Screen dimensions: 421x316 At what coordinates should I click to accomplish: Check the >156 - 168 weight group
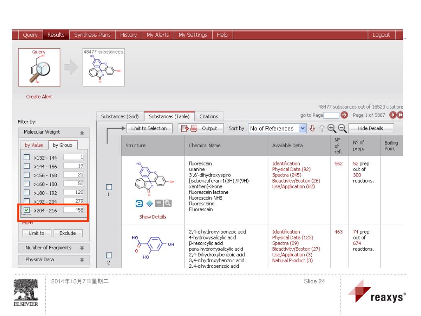27,175
